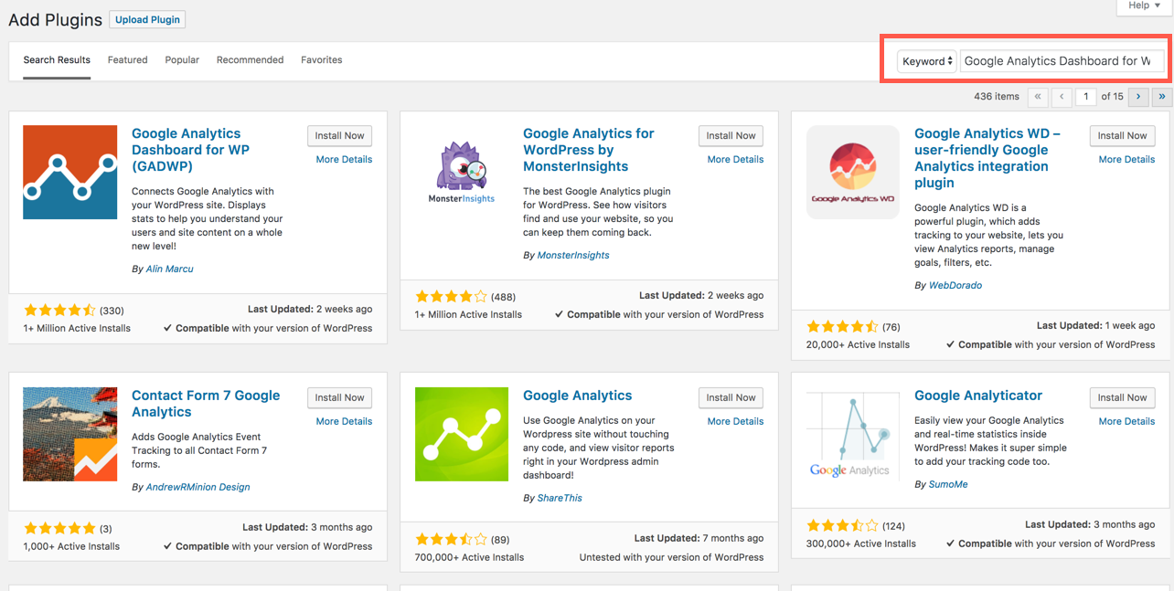The height and width of the screenshot is (591, 1174).
Task: Click the current page number field
Action: coord(1086,96)
